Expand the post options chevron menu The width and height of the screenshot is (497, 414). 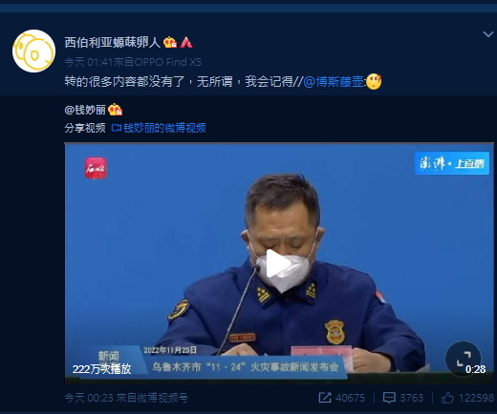(488, 34)
